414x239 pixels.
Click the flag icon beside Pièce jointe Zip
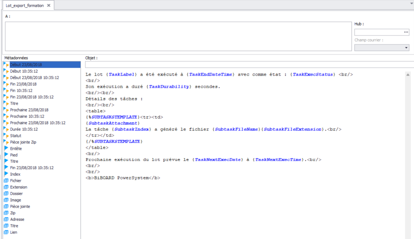tap(6, 142)
